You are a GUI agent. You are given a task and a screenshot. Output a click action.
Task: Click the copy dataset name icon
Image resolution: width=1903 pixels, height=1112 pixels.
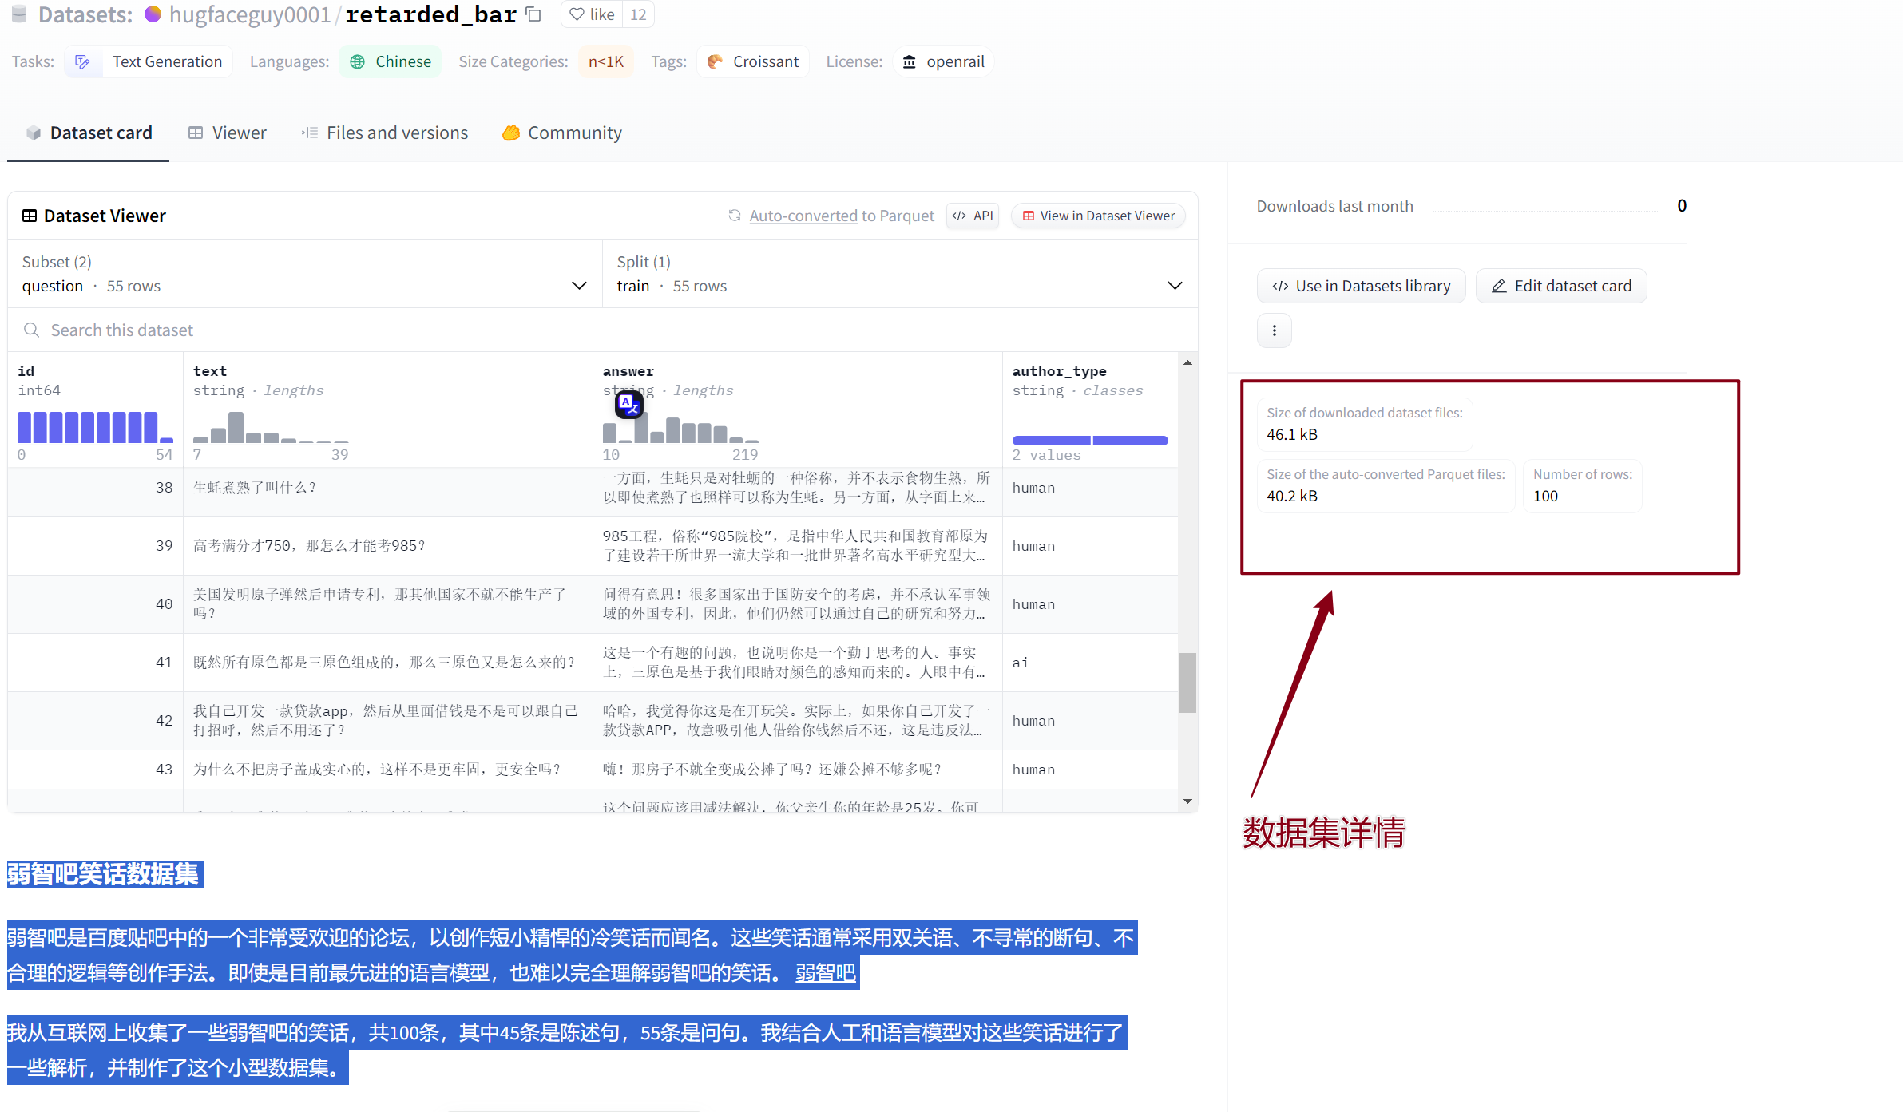coord(533,14)
